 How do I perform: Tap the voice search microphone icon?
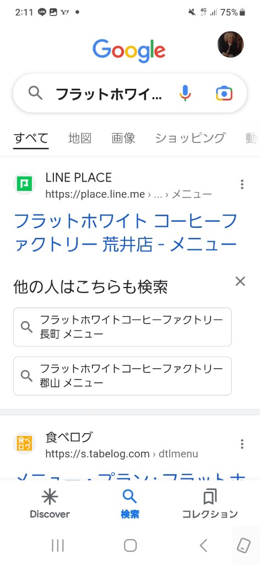click(185, 93)
